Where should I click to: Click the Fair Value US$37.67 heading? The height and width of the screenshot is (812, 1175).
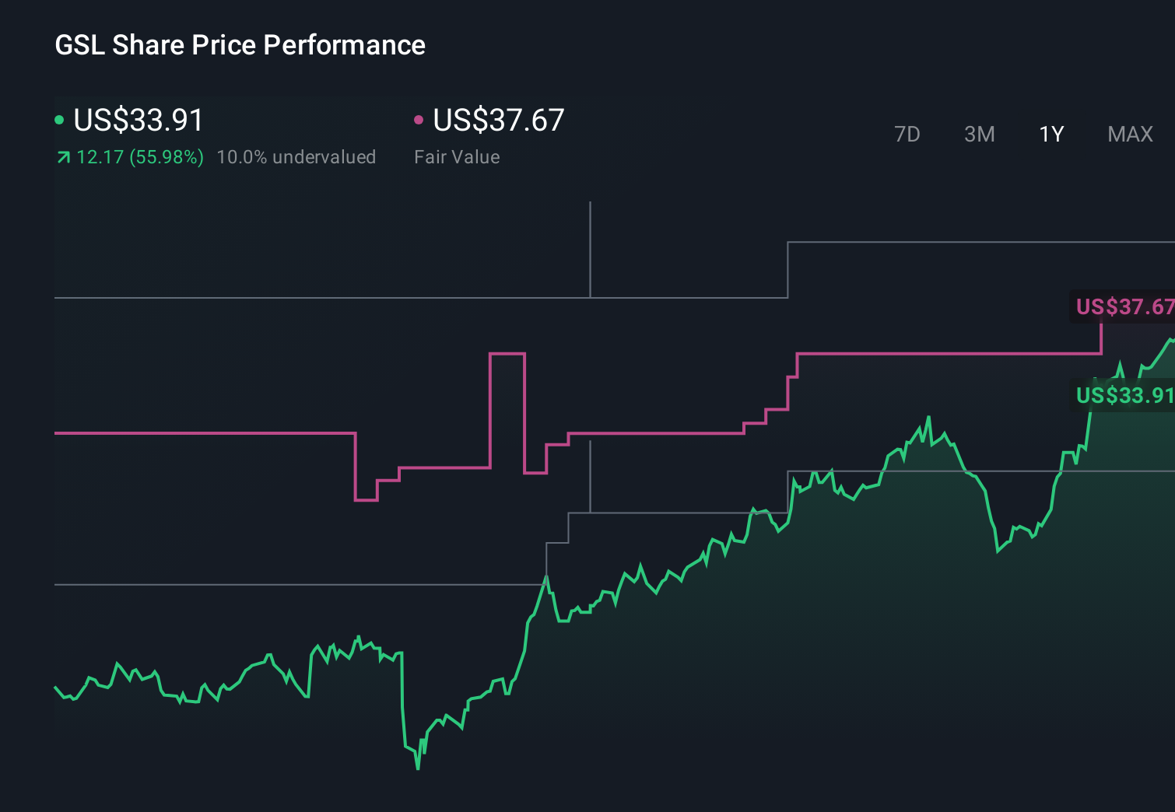point(498,119)
